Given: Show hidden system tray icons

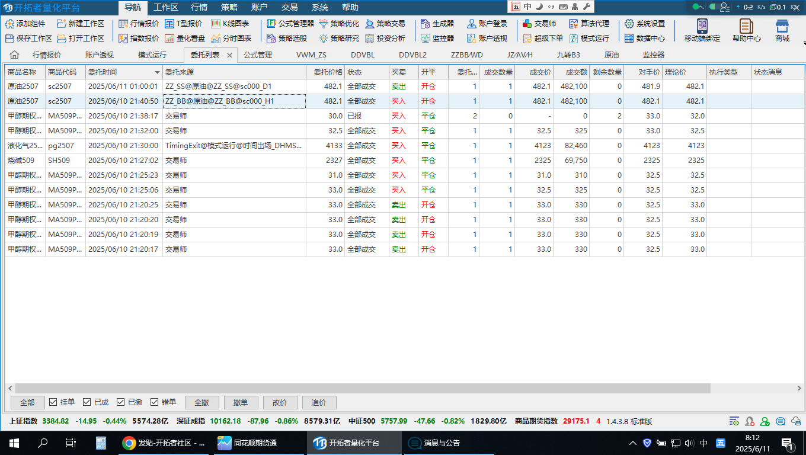Looking at the screenshot, I should pos(633,443).
